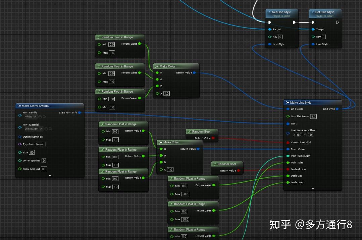Image resolution: width=362 pixels, height=240 pixels.
Task: Click the Font Material input pin
Action: point(20,127)
